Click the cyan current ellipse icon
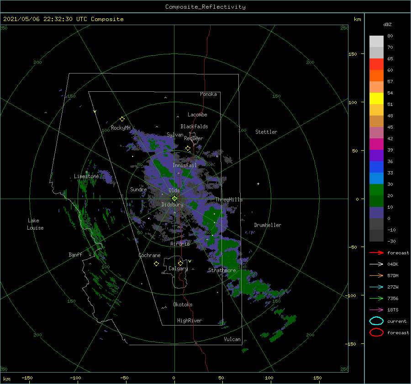The height and width of the screenshot is (384, 411). tap(376, 321)
